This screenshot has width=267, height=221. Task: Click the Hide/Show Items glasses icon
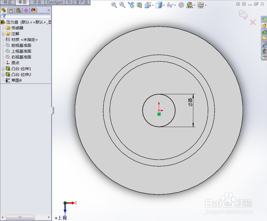(x=170, y=5)
